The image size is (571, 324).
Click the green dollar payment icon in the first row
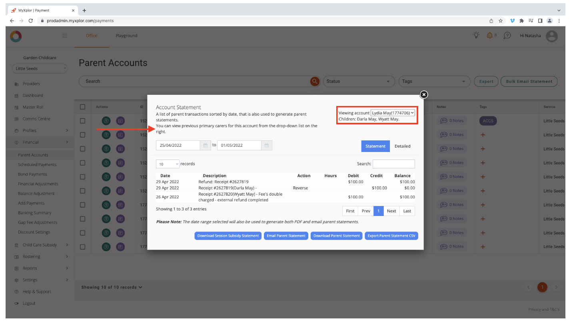[x=106, y=120]
